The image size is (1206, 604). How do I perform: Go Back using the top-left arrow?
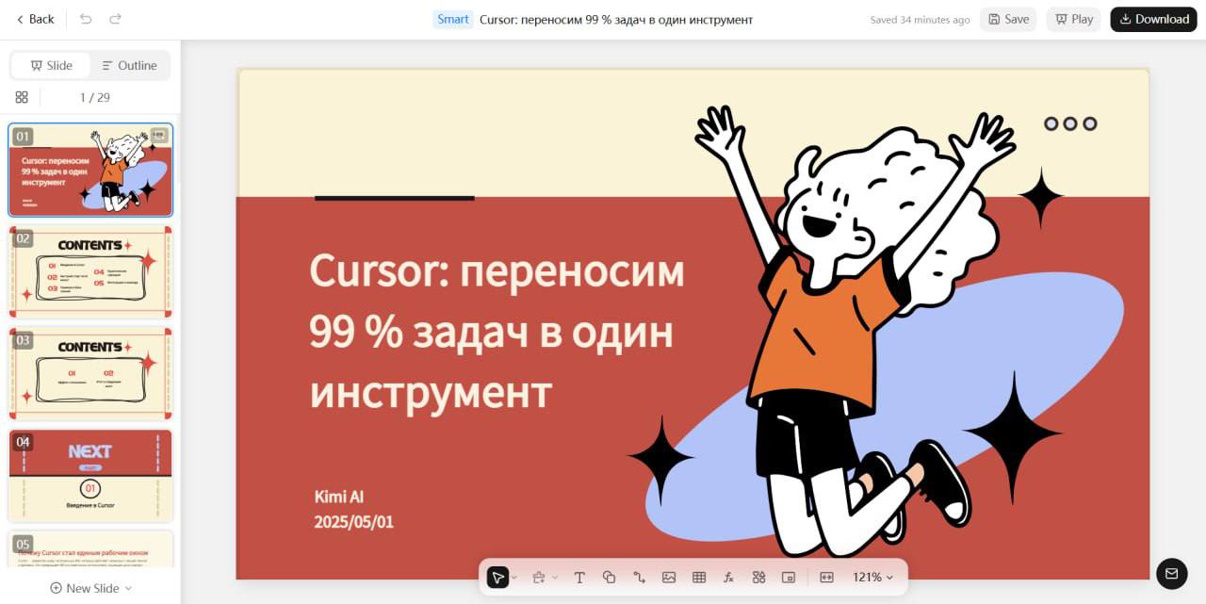tap(35, 19)
